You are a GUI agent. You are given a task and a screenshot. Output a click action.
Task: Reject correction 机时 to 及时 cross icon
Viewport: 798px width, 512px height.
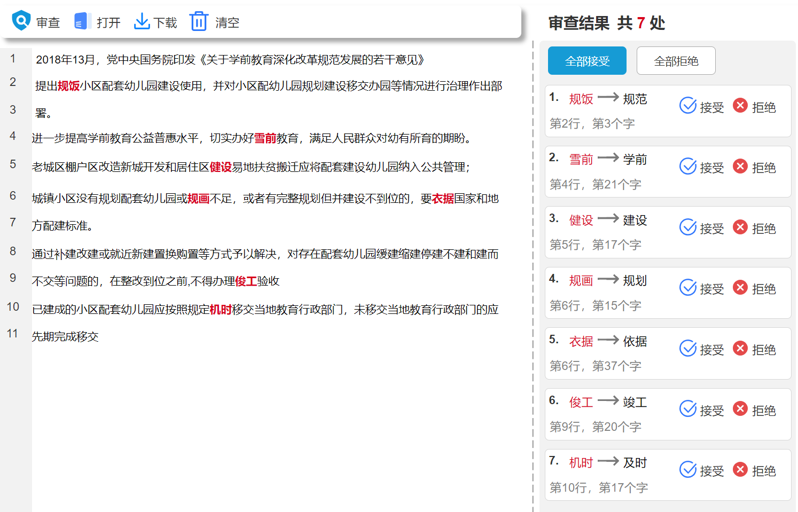pyautogui.click(x=740, y=469)
